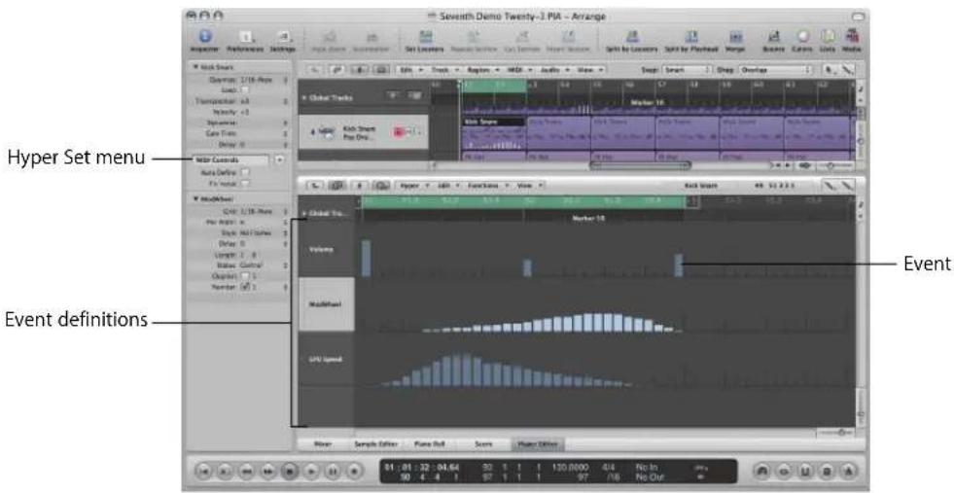Open the Hyper Set menu dropdown
The image size is (954, 493).
(231, 160)
